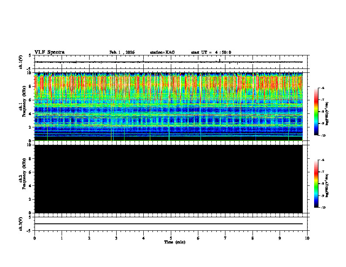
Task: Click the ch.2 "Frequency (kHz)" axis label
Action: (24, 174)
